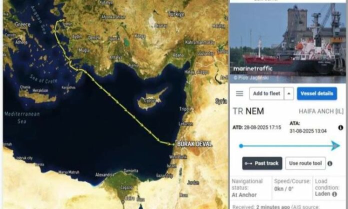The height and width of the screenshot is (209, 348).
Task: Click the marinetraffic watermark on photo
Action: 253,68
